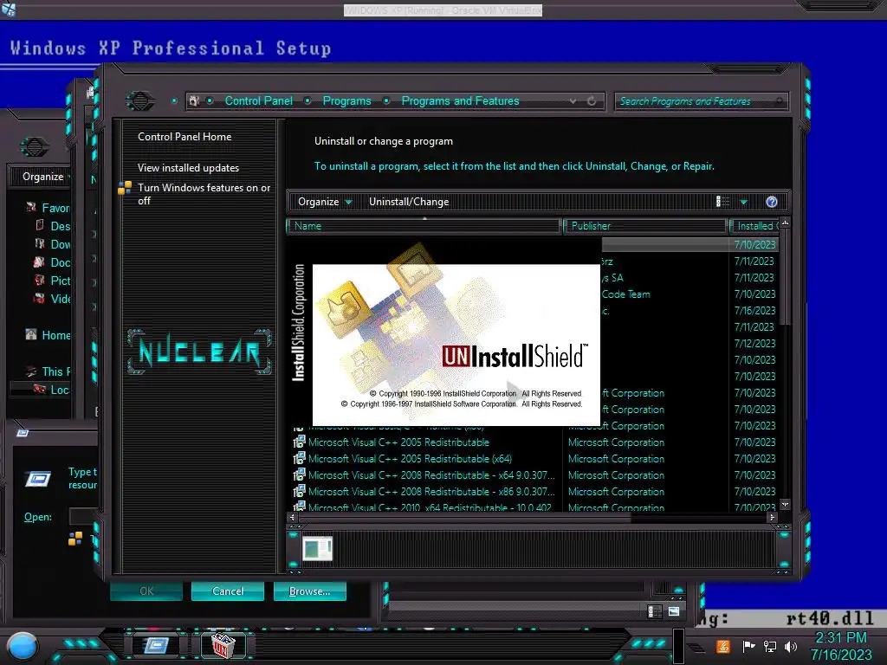Click the Java update tray icon
Screen dimensions: 887x665
[x=722, y=646]
